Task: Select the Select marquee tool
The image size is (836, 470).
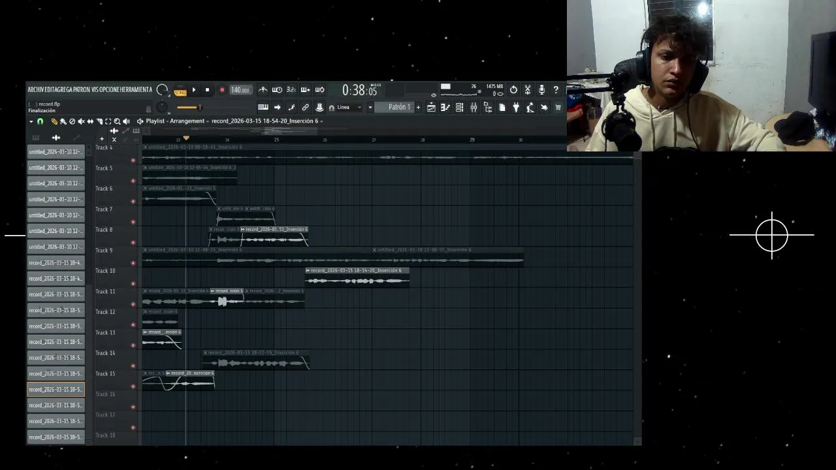Action: click(108, 121)
